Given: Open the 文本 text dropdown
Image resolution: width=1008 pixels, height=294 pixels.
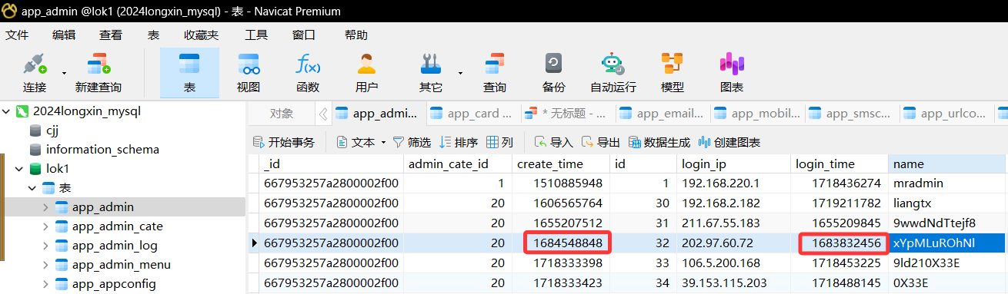Looking at the screenshot, I should tap(361, 142).
